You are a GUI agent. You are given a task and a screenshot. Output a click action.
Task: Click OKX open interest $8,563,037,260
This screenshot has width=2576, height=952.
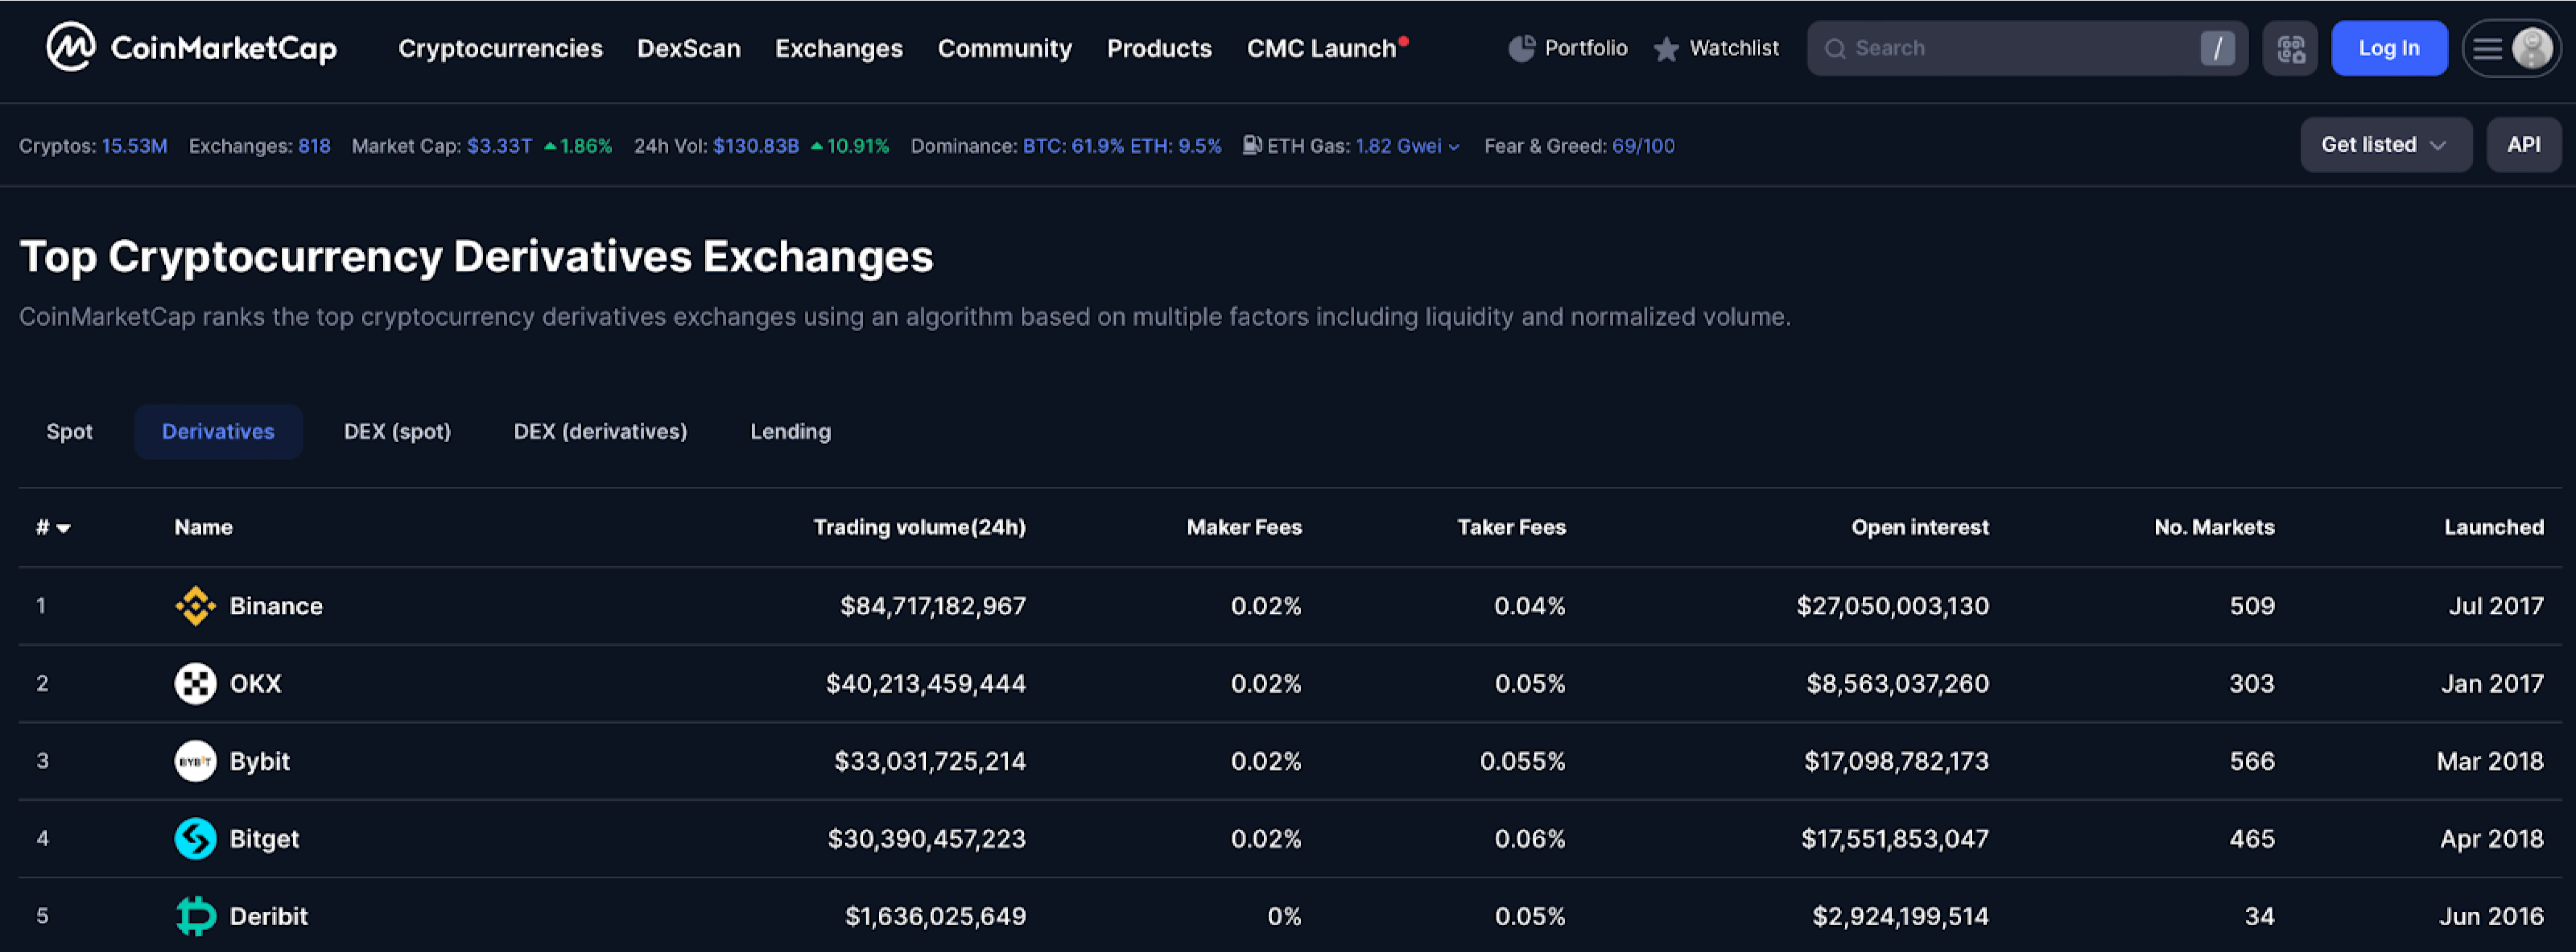(x=1897, y=684)
